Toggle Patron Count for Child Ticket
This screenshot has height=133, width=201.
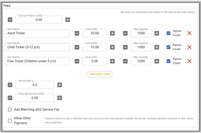[168, 47]
